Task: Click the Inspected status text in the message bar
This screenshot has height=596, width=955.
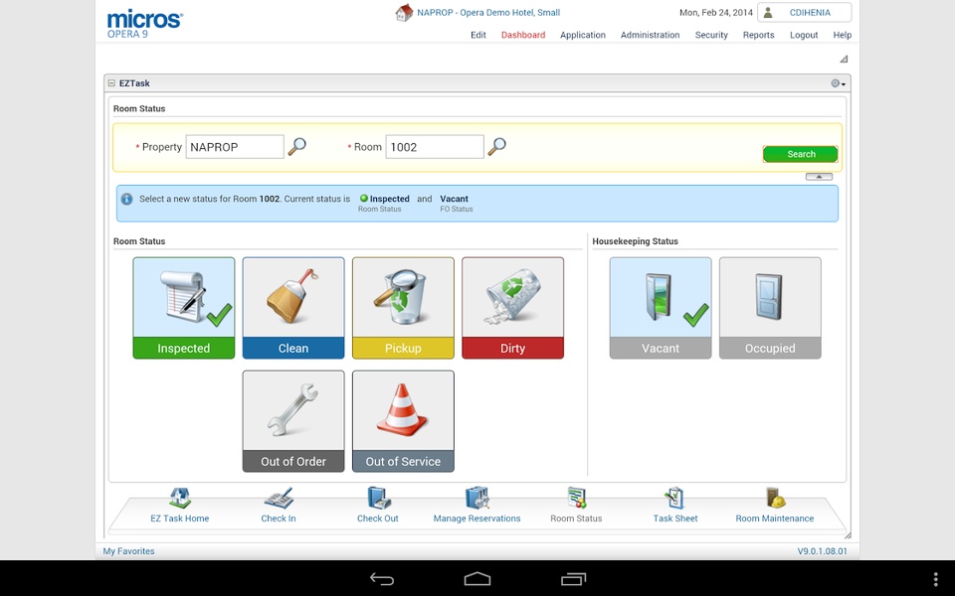Action: (x=389, y=199)
